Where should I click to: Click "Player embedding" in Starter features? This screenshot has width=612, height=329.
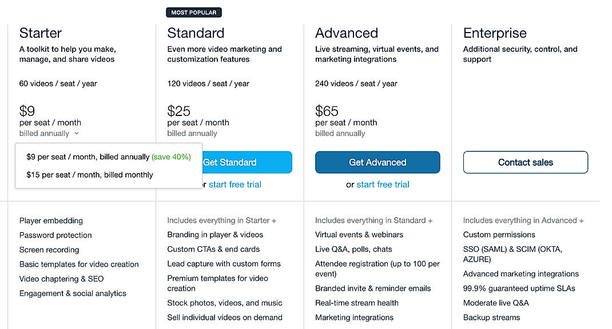tap(51, 220)
